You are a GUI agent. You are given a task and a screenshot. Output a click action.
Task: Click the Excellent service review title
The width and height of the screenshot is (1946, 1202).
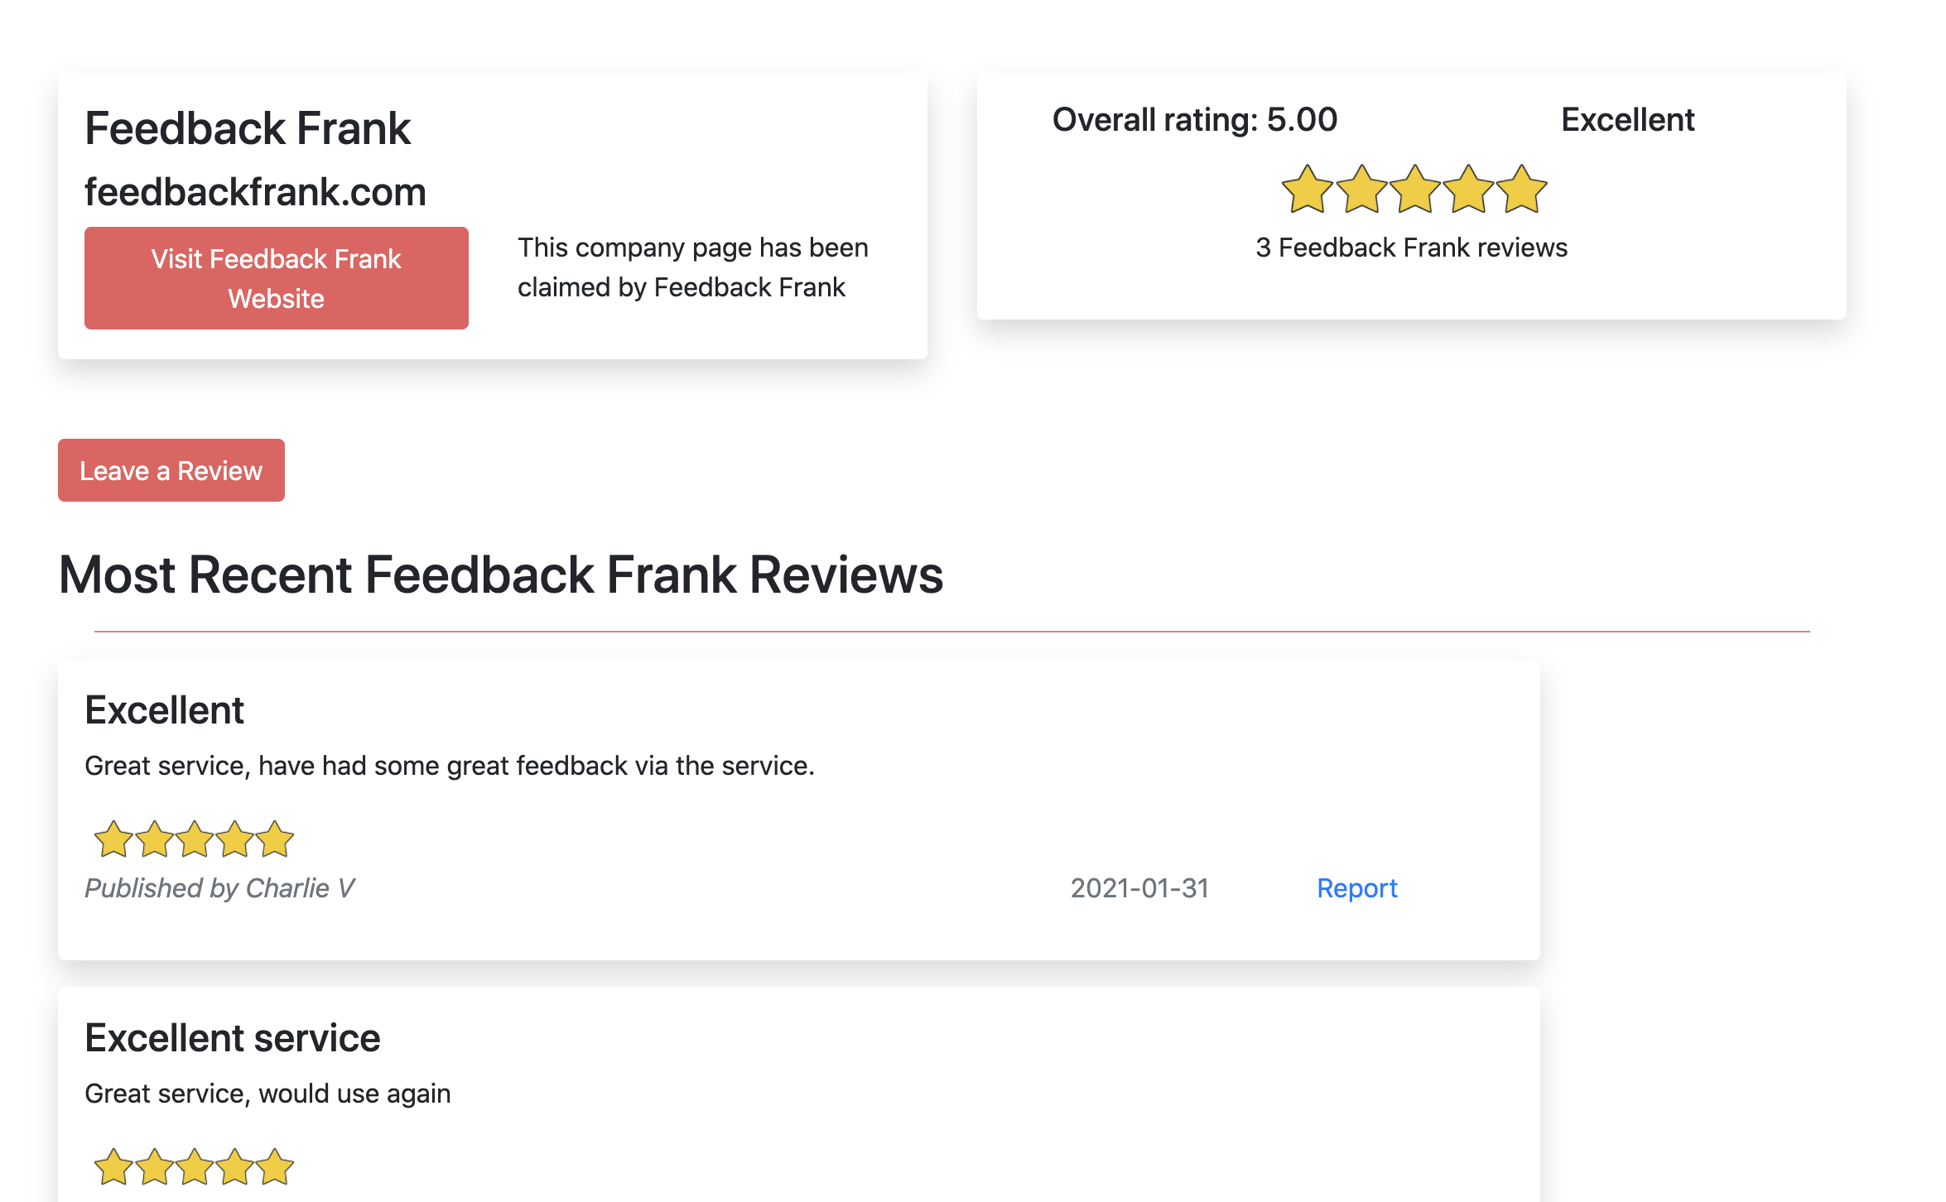tap(232, 1036)
